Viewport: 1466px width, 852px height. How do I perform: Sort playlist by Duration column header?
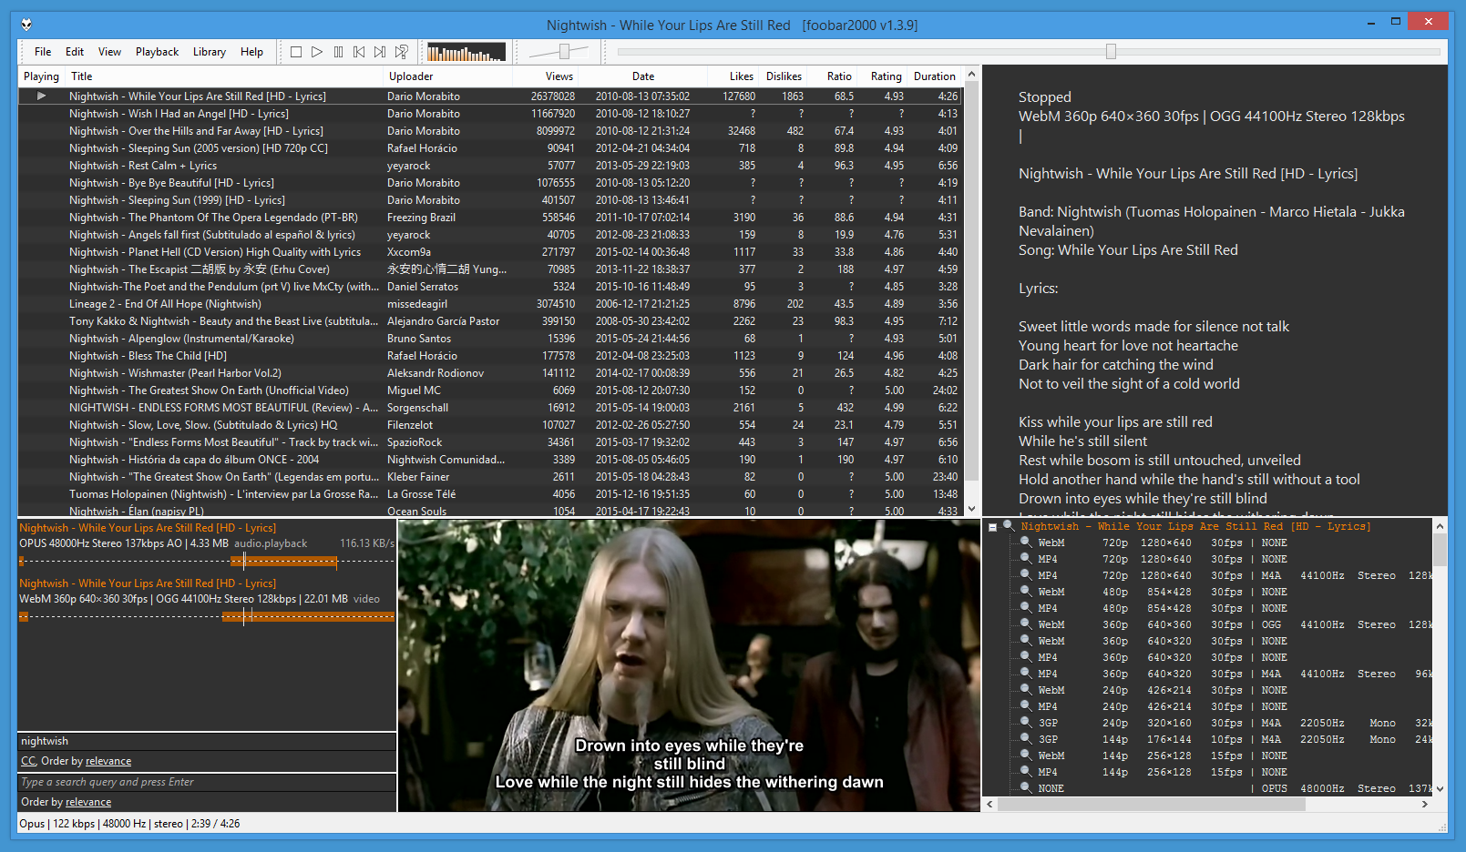pyautogui.click(x=934, y=76)
